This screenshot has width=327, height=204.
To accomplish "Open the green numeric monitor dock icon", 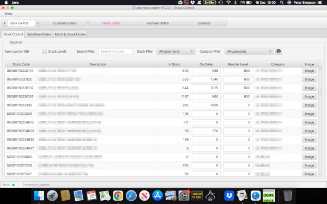I will pos(269,196).
